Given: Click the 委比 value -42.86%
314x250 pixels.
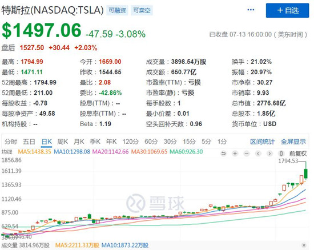Looking at the screenshot, I should (x=110, y=93).
